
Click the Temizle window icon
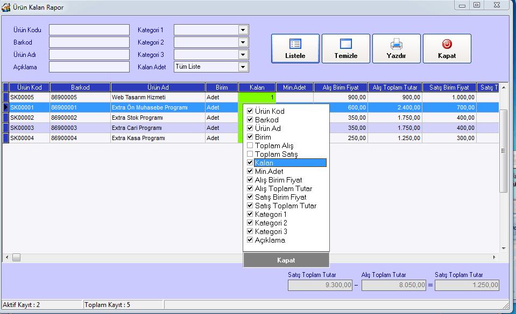pos(346,44)
